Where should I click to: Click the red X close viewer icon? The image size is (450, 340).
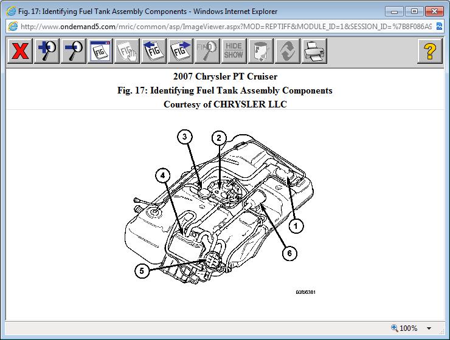pos(20,51)
